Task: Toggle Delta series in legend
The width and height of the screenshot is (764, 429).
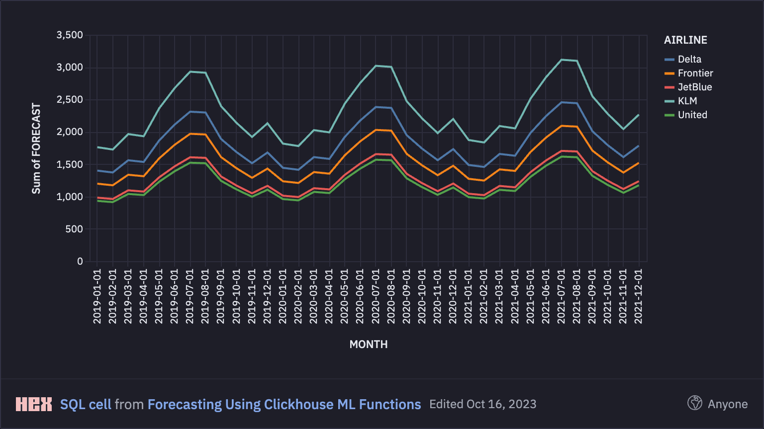Action: coord(689,59)
